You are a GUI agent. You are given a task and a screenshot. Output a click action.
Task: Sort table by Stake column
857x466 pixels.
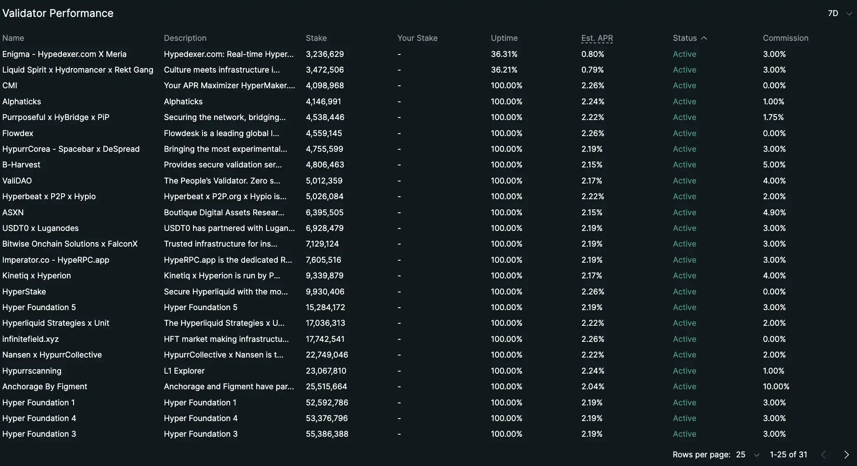coord(316,38)
